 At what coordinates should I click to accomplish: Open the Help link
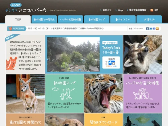(x=120, y=10)
